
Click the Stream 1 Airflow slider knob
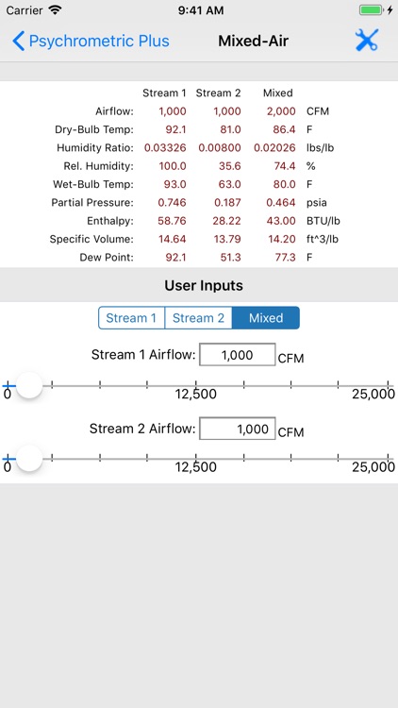[29, 385]
